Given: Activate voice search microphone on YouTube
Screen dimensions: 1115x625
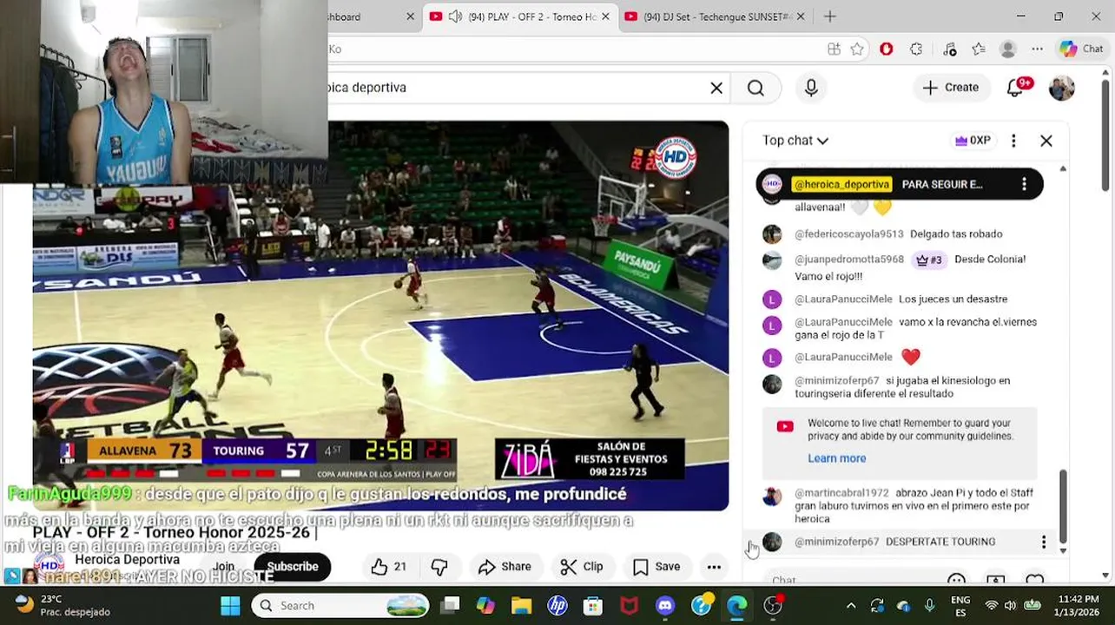Looking at the screenshot, I should coord(811,88).
